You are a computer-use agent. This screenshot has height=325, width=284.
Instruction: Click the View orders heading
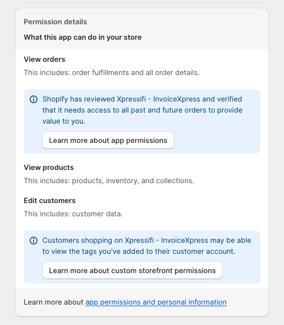click(45, 59)
